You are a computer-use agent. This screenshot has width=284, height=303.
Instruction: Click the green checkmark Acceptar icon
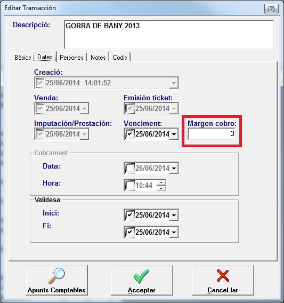coord(142,276)
